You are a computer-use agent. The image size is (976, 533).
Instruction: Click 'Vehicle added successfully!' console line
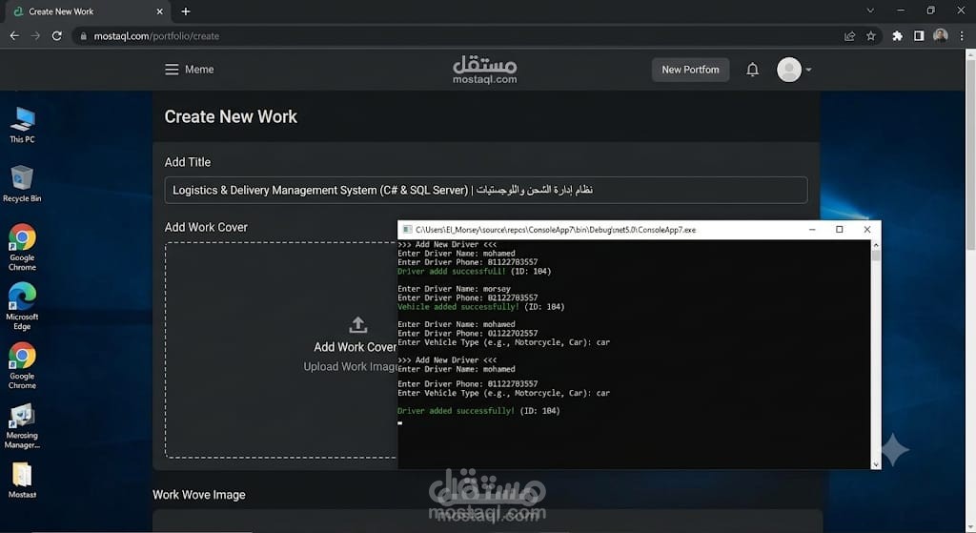(x=480, y=307)
